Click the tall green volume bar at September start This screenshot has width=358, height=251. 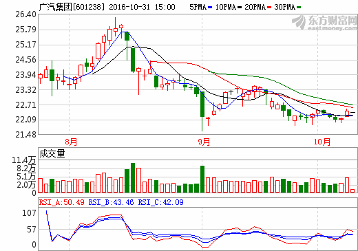pos(202,179)
